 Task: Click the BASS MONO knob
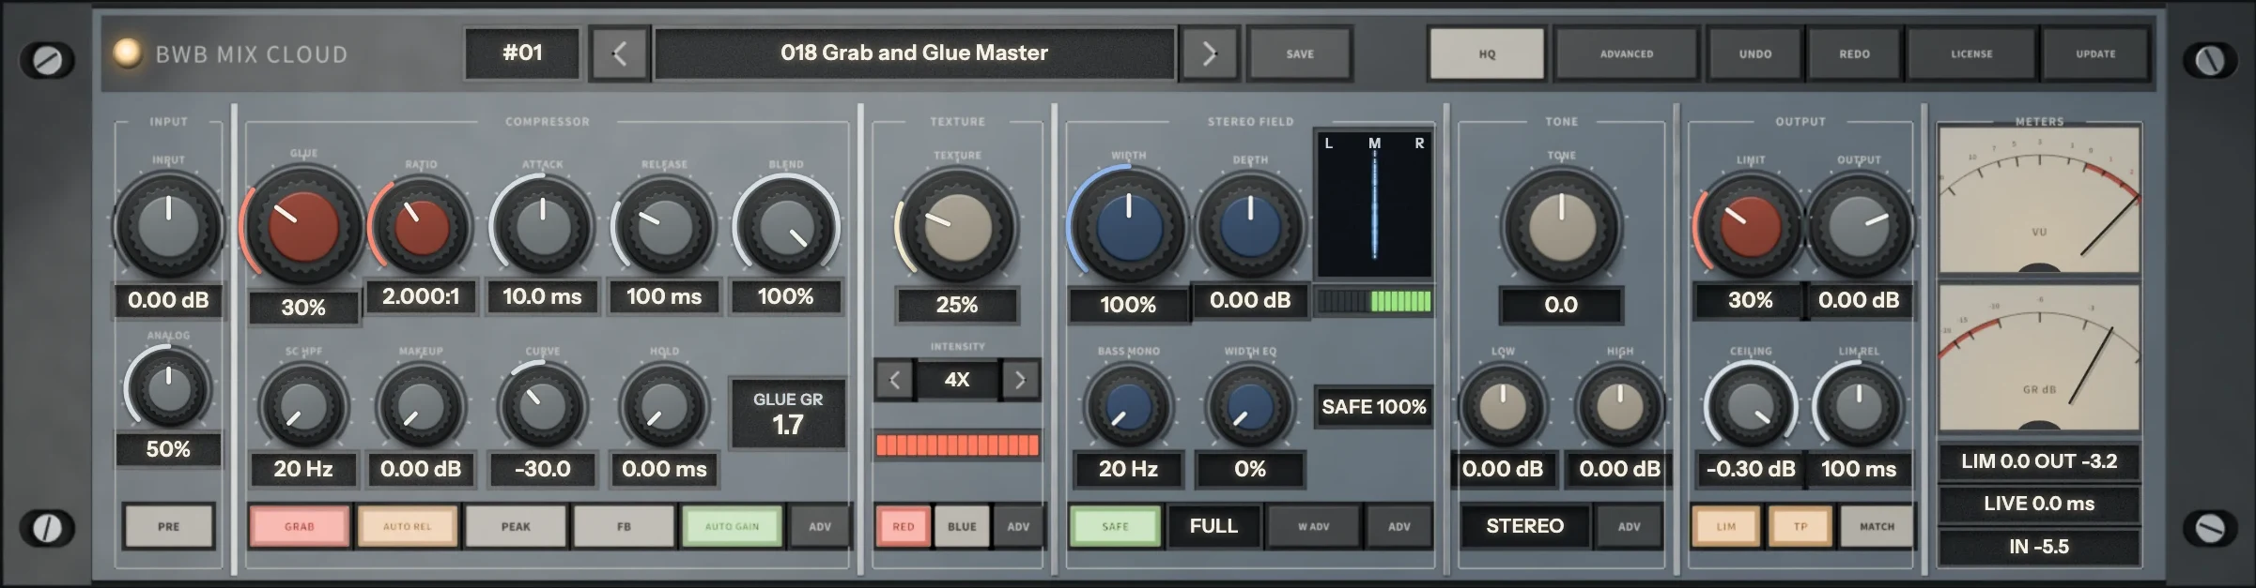(x=1128, y=408)
